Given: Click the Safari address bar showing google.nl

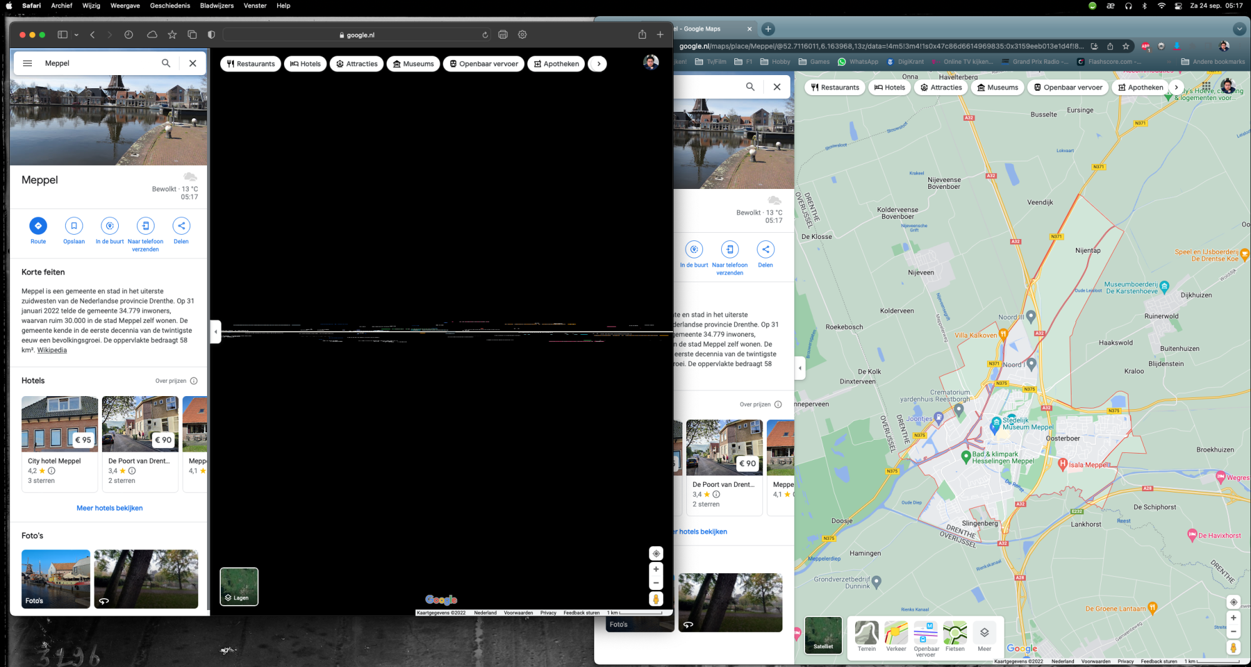Looking at the screenshot, I should [357, 35].
